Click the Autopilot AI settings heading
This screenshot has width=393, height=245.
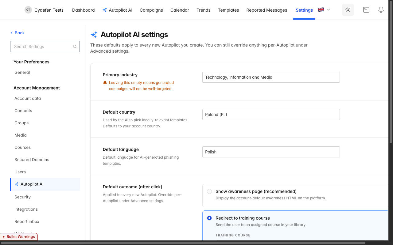134,35
